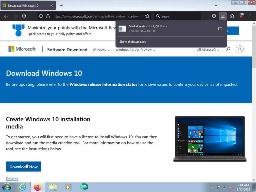256x192 pixels.
Task: Click the Download Now button
Action: coord(23,166)
